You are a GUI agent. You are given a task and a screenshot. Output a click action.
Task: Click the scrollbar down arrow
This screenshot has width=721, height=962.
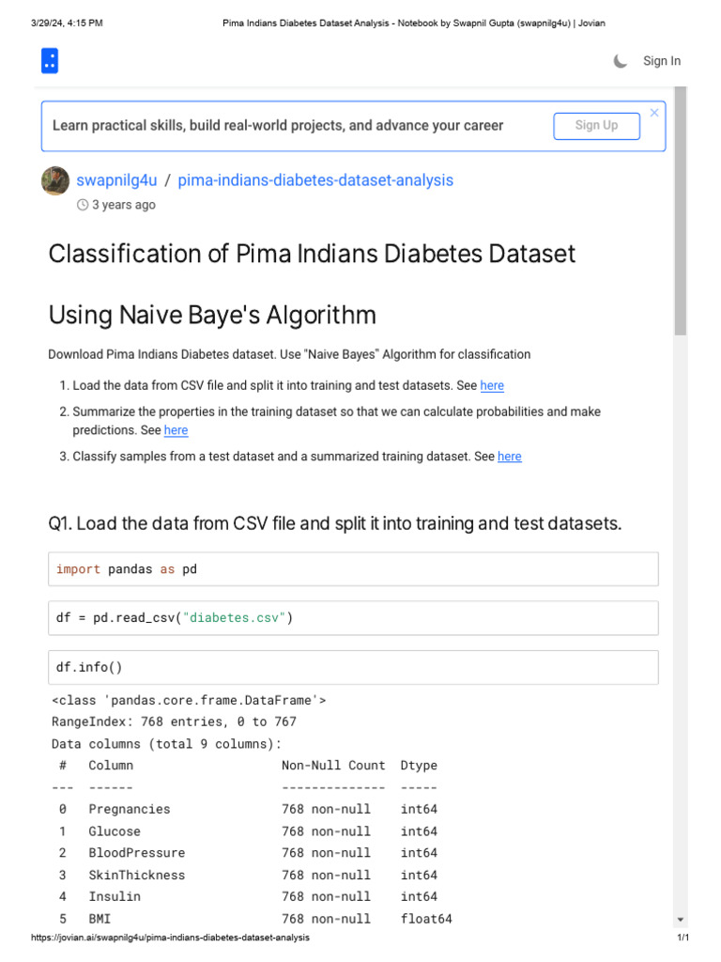click(x=681, y=920)
